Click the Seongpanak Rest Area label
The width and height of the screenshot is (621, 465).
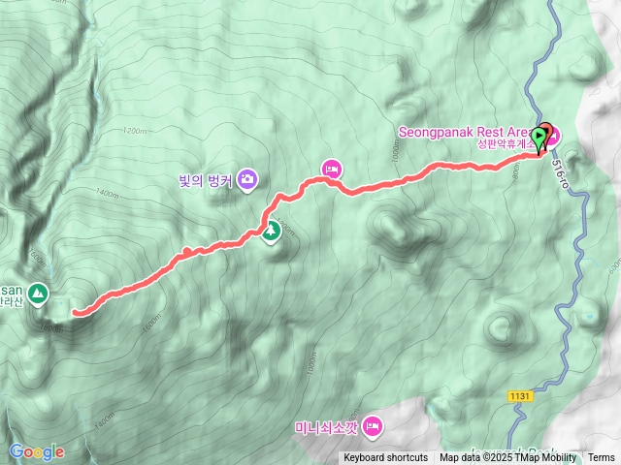click(x=465, y=132)
